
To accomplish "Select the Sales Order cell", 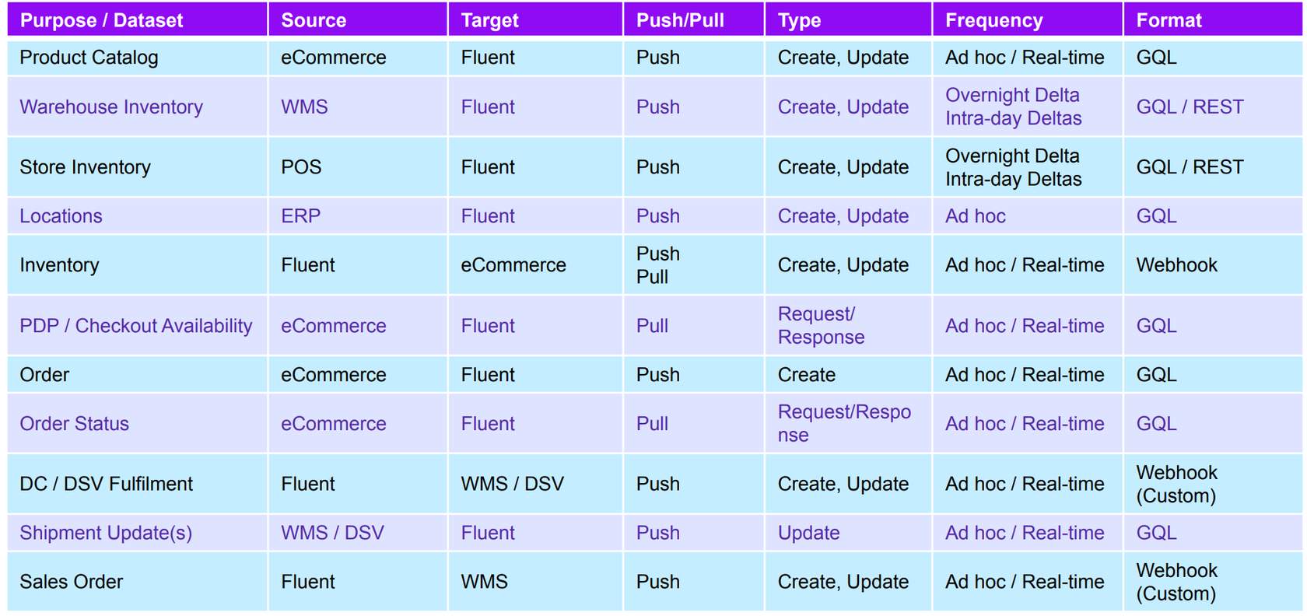I will click(71, 582).
